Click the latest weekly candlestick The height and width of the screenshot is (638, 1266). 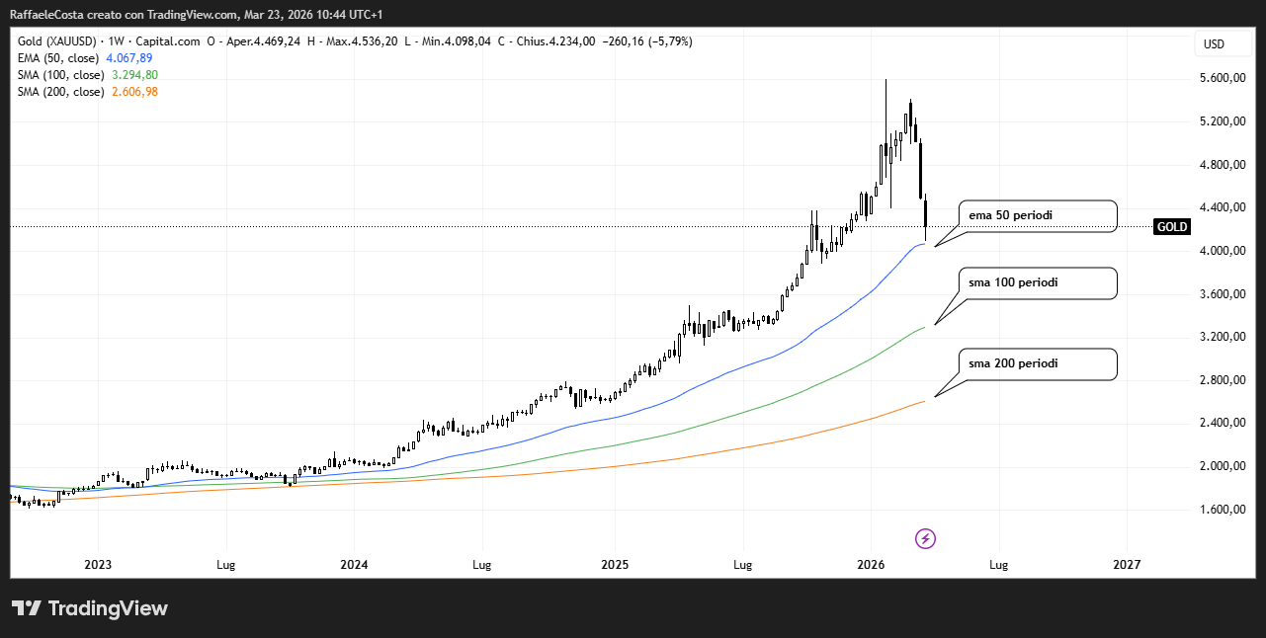pyautogui.click(x=926, y=217)
